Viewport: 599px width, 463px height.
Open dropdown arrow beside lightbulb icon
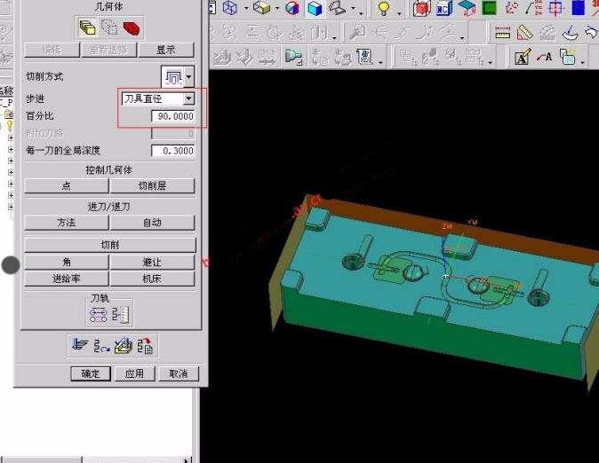point(399,12)
